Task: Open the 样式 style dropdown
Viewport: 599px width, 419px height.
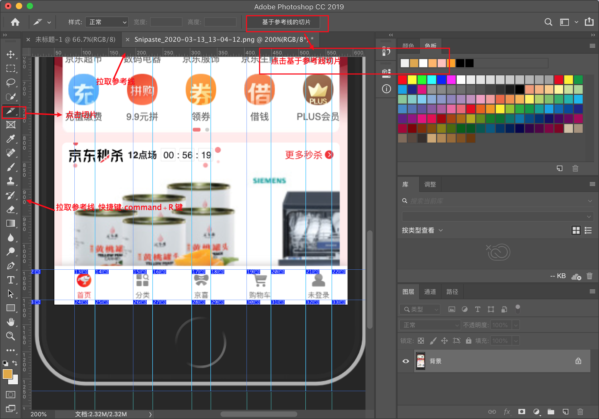Action: [x=107, y=22]
